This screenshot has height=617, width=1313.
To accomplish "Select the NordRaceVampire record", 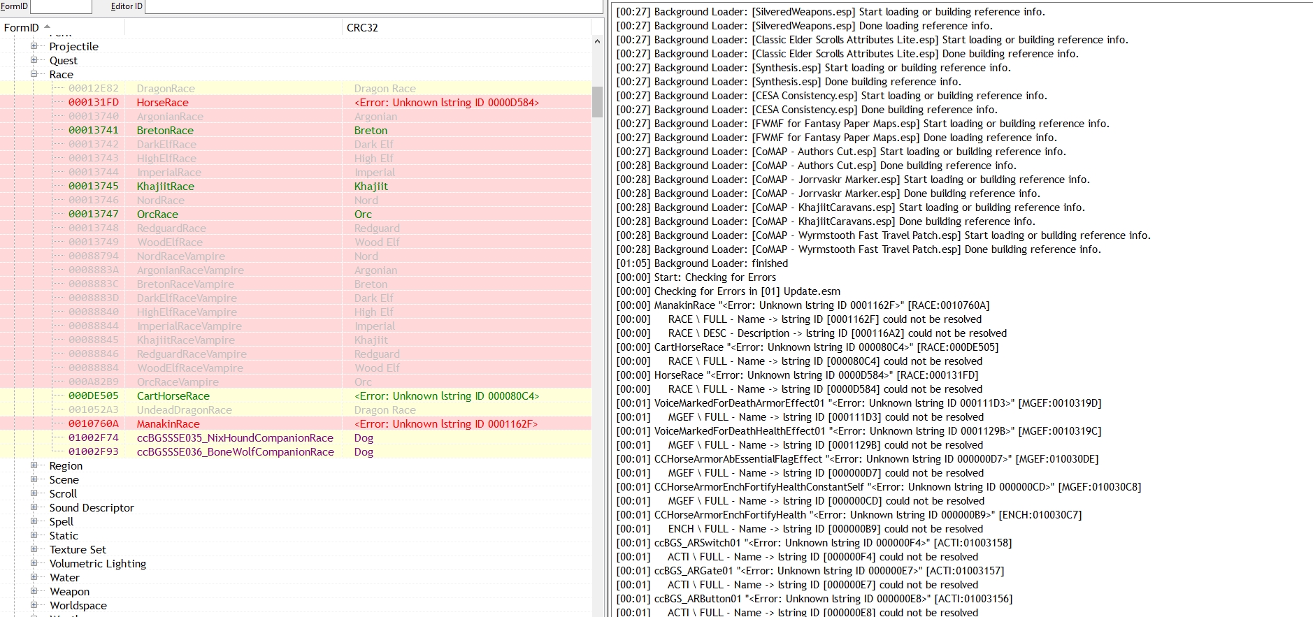I will [x=296, y=256].
